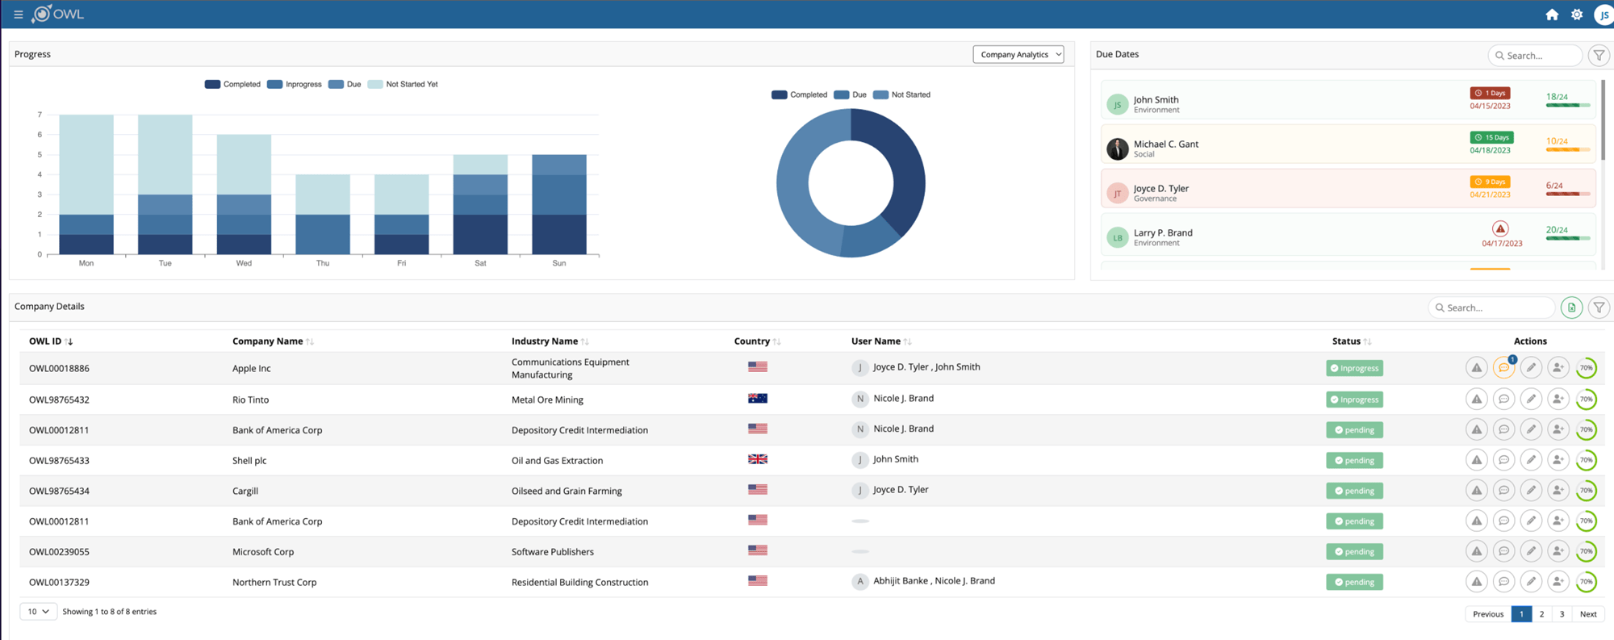Toggle Not Started in donut chart legend

(x=901, y=94)
